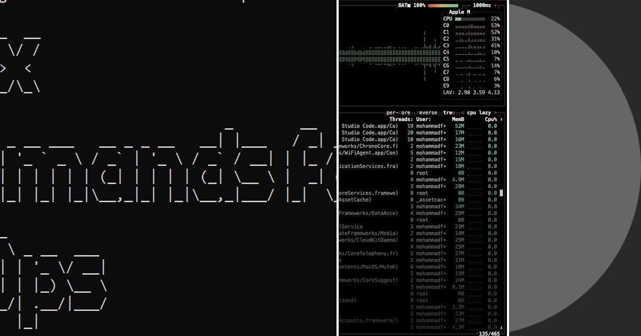Toggle per-core process display
The width and height of the screenshot is (641, 336).
coord(398,113)
